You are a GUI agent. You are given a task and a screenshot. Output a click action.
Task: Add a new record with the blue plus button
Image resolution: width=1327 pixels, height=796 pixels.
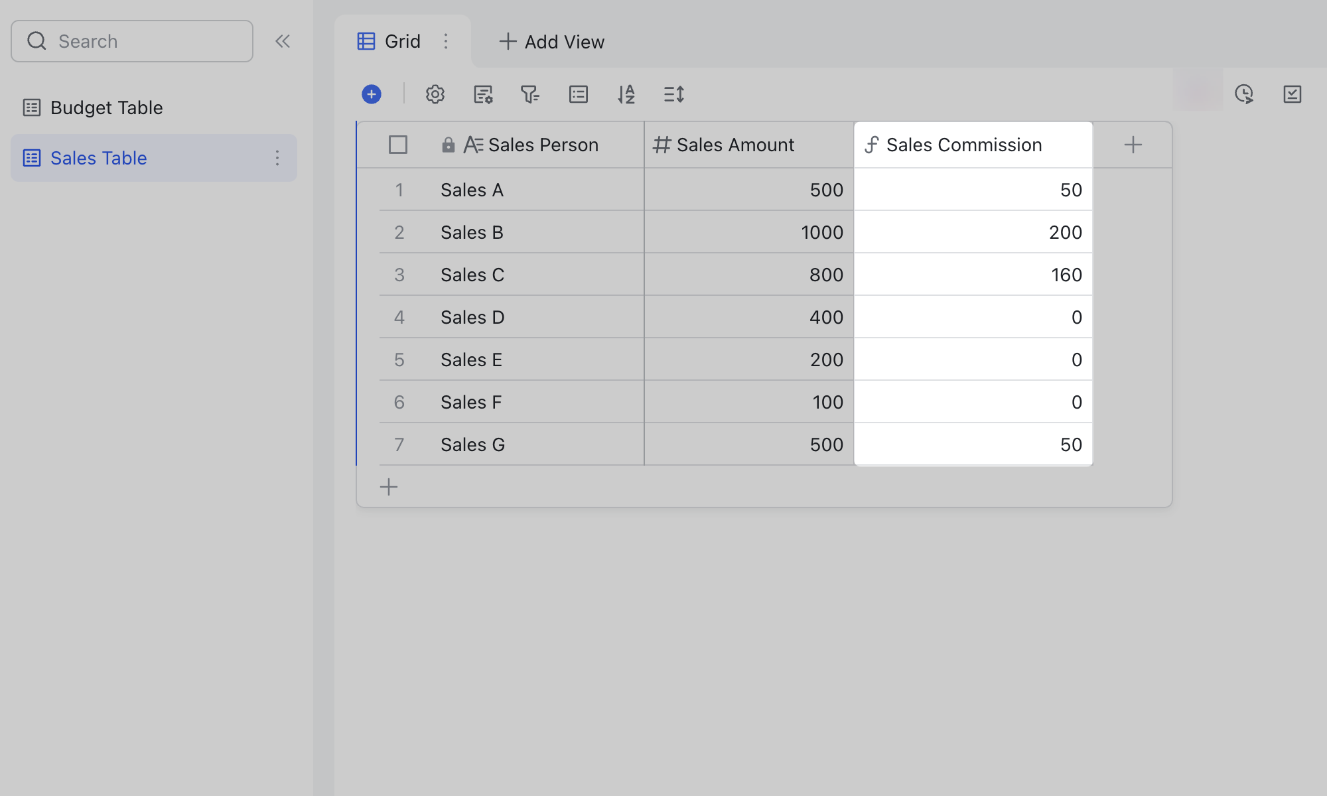[372, 94]
